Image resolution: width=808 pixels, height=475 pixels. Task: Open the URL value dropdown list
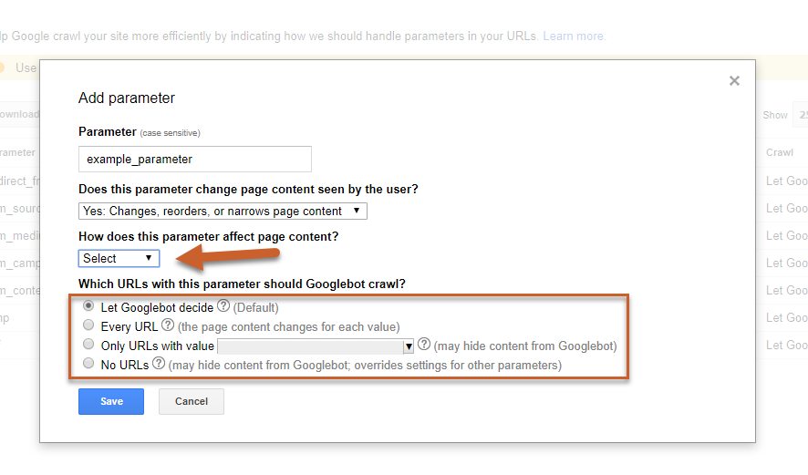(316, 346)
